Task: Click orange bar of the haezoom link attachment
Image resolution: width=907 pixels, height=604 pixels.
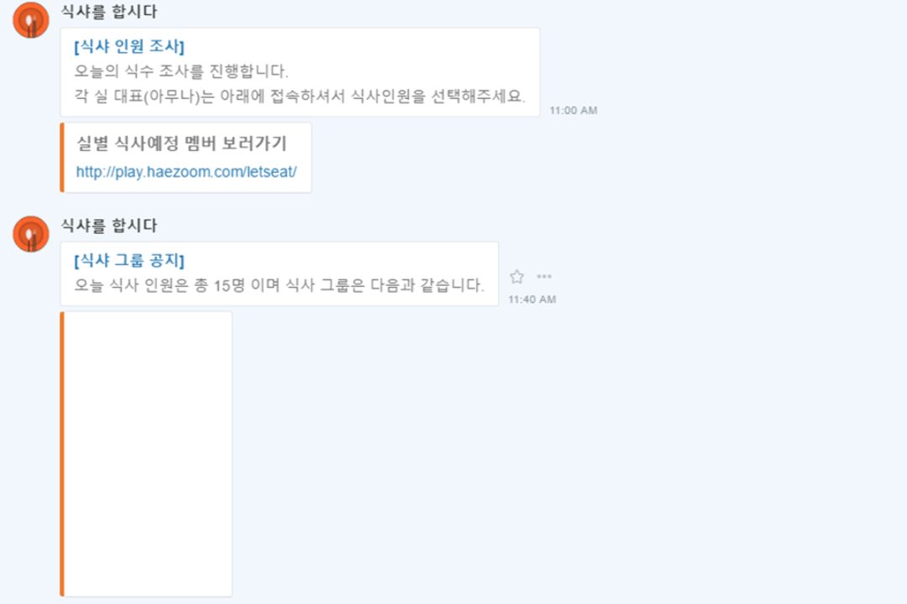Action: pos(62,157)
